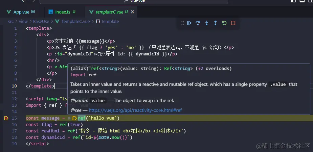This screenshot has width=313, height=152.
Task: Click the back navigation arrow
Action: [x=24, y=1]
